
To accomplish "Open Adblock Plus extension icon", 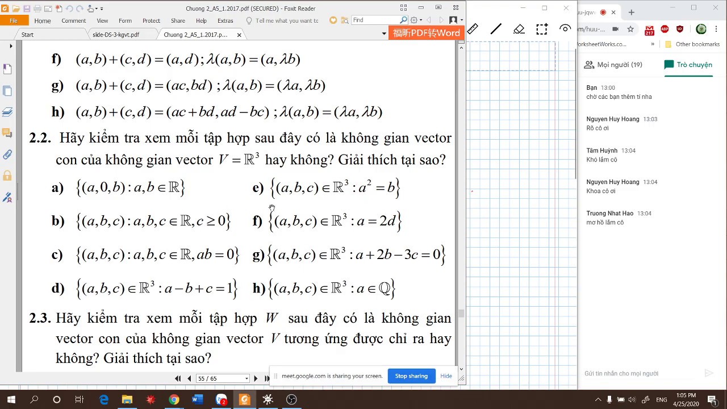I will [665, 29].
